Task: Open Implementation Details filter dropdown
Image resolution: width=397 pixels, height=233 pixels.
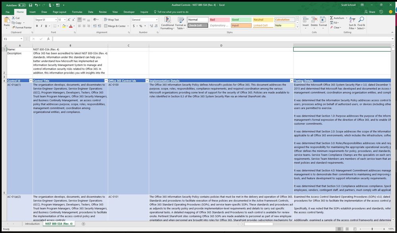Action: 291,81
